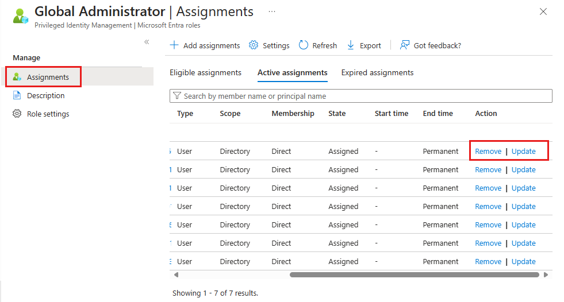Image resolution: width=564 pixels, height=302 pixels.
Task: Switch to the Expired assignments tab
Action: (x=377, y=73)
